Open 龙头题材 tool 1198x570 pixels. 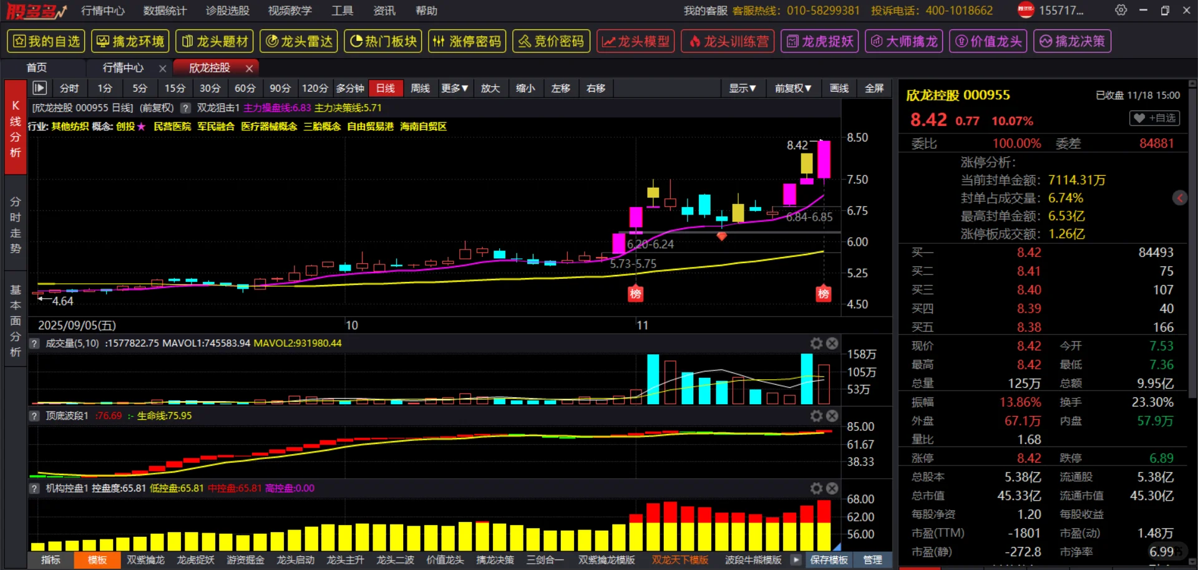(215, 41)
